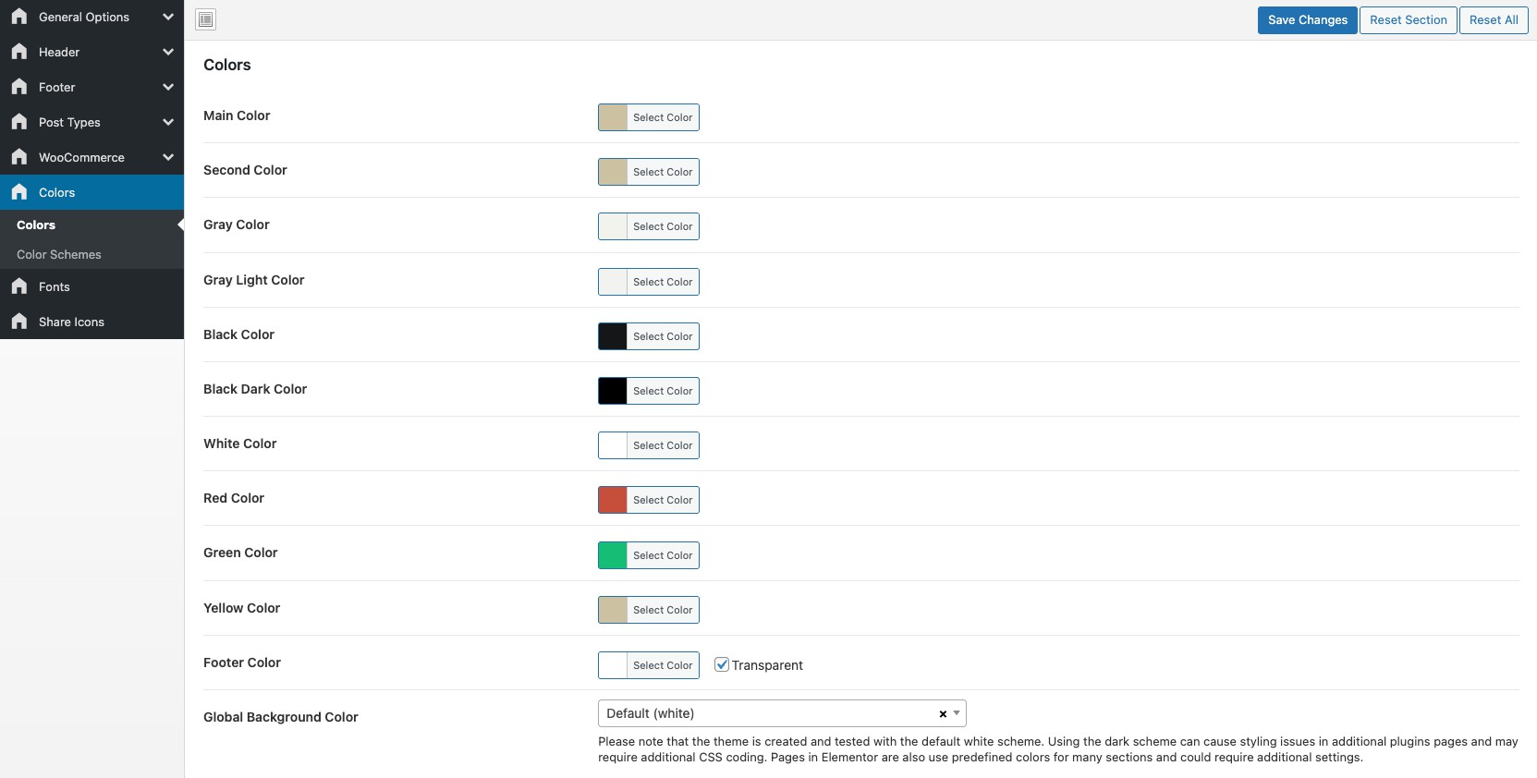Click the Reset All button
Screen dimensions: 1537x778
pos(1493,20)
